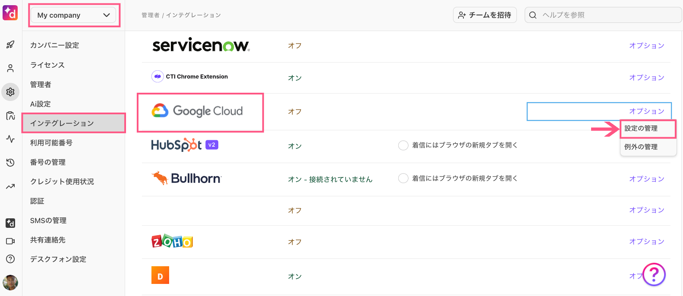Click the ServiceNow logo

[201, 45]
